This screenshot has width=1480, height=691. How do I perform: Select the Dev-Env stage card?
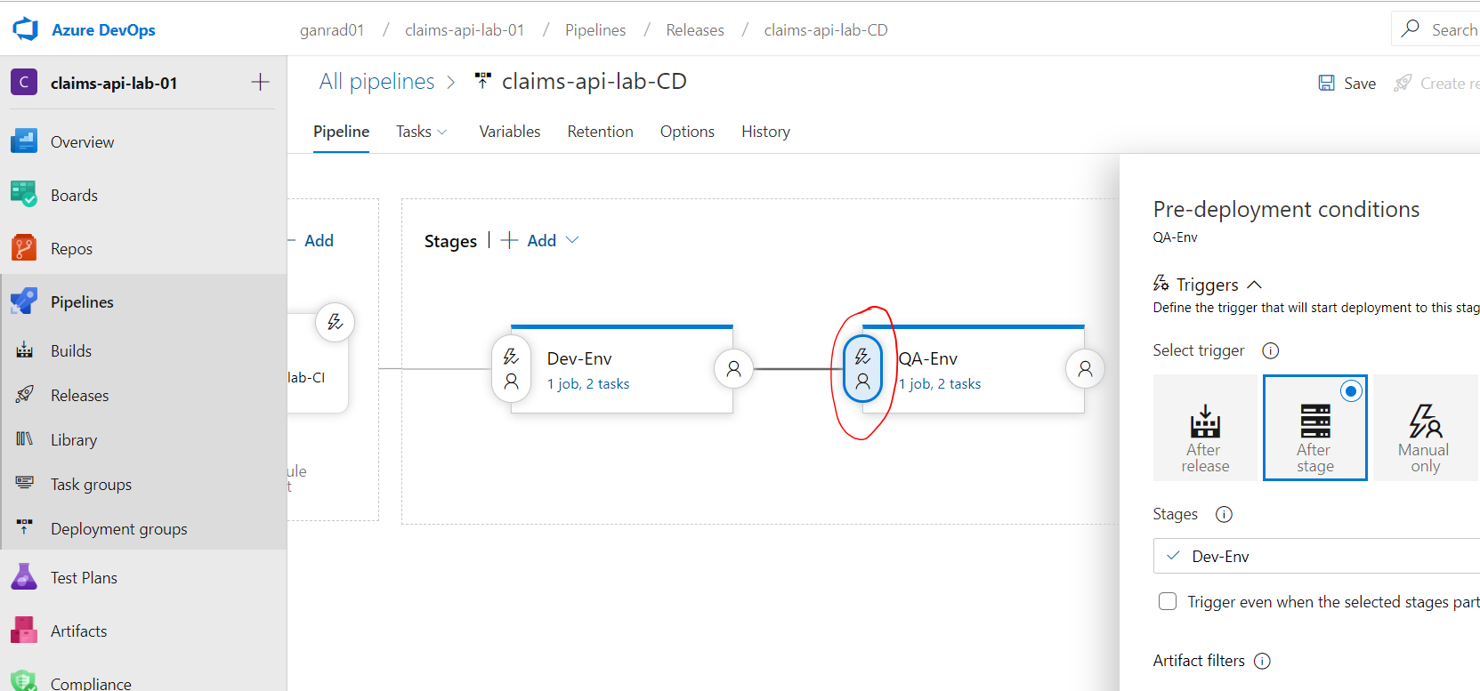pos(622,369)
